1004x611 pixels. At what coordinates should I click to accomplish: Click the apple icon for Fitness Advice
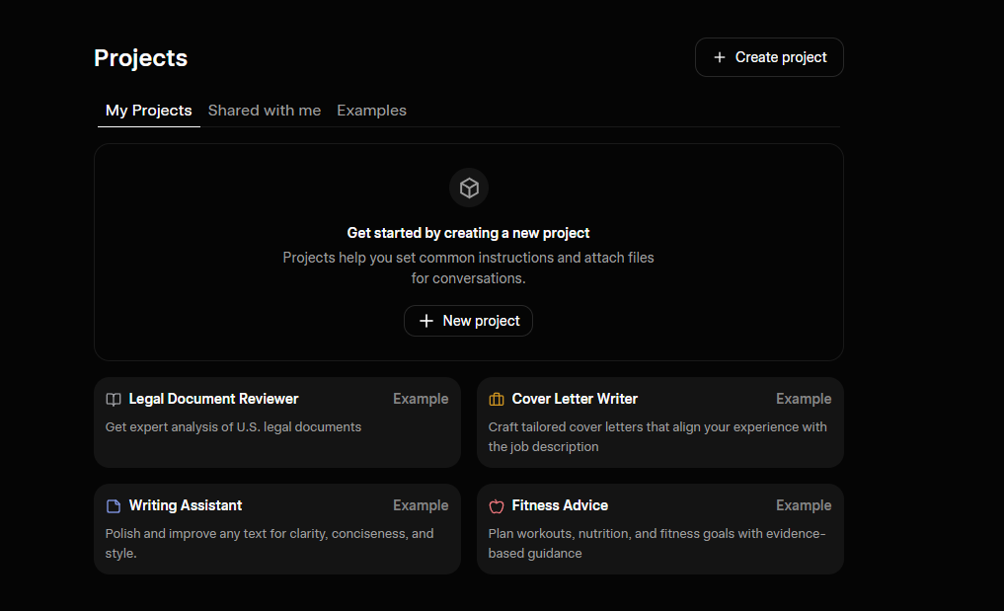[x=497, y=506]
